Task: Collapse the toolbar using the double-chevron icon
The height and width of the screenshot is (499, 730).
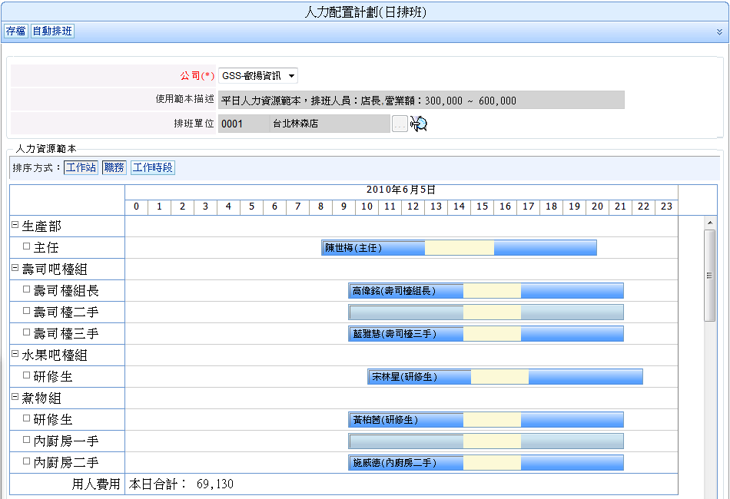Action: (x=719, y=31)
